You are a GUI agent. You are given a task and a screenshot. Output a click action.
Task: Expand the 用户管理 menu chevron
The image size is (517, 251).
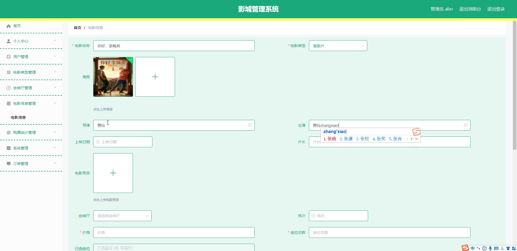coord(55,56)
